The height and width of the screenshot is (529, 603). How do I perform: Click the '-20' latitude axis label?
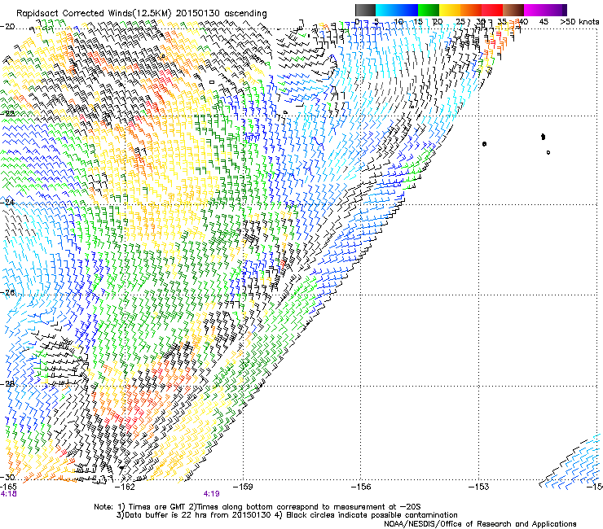point(7,27)
